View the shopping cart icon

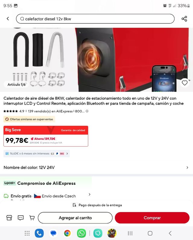pyautogui.click(x=32, y=218)
